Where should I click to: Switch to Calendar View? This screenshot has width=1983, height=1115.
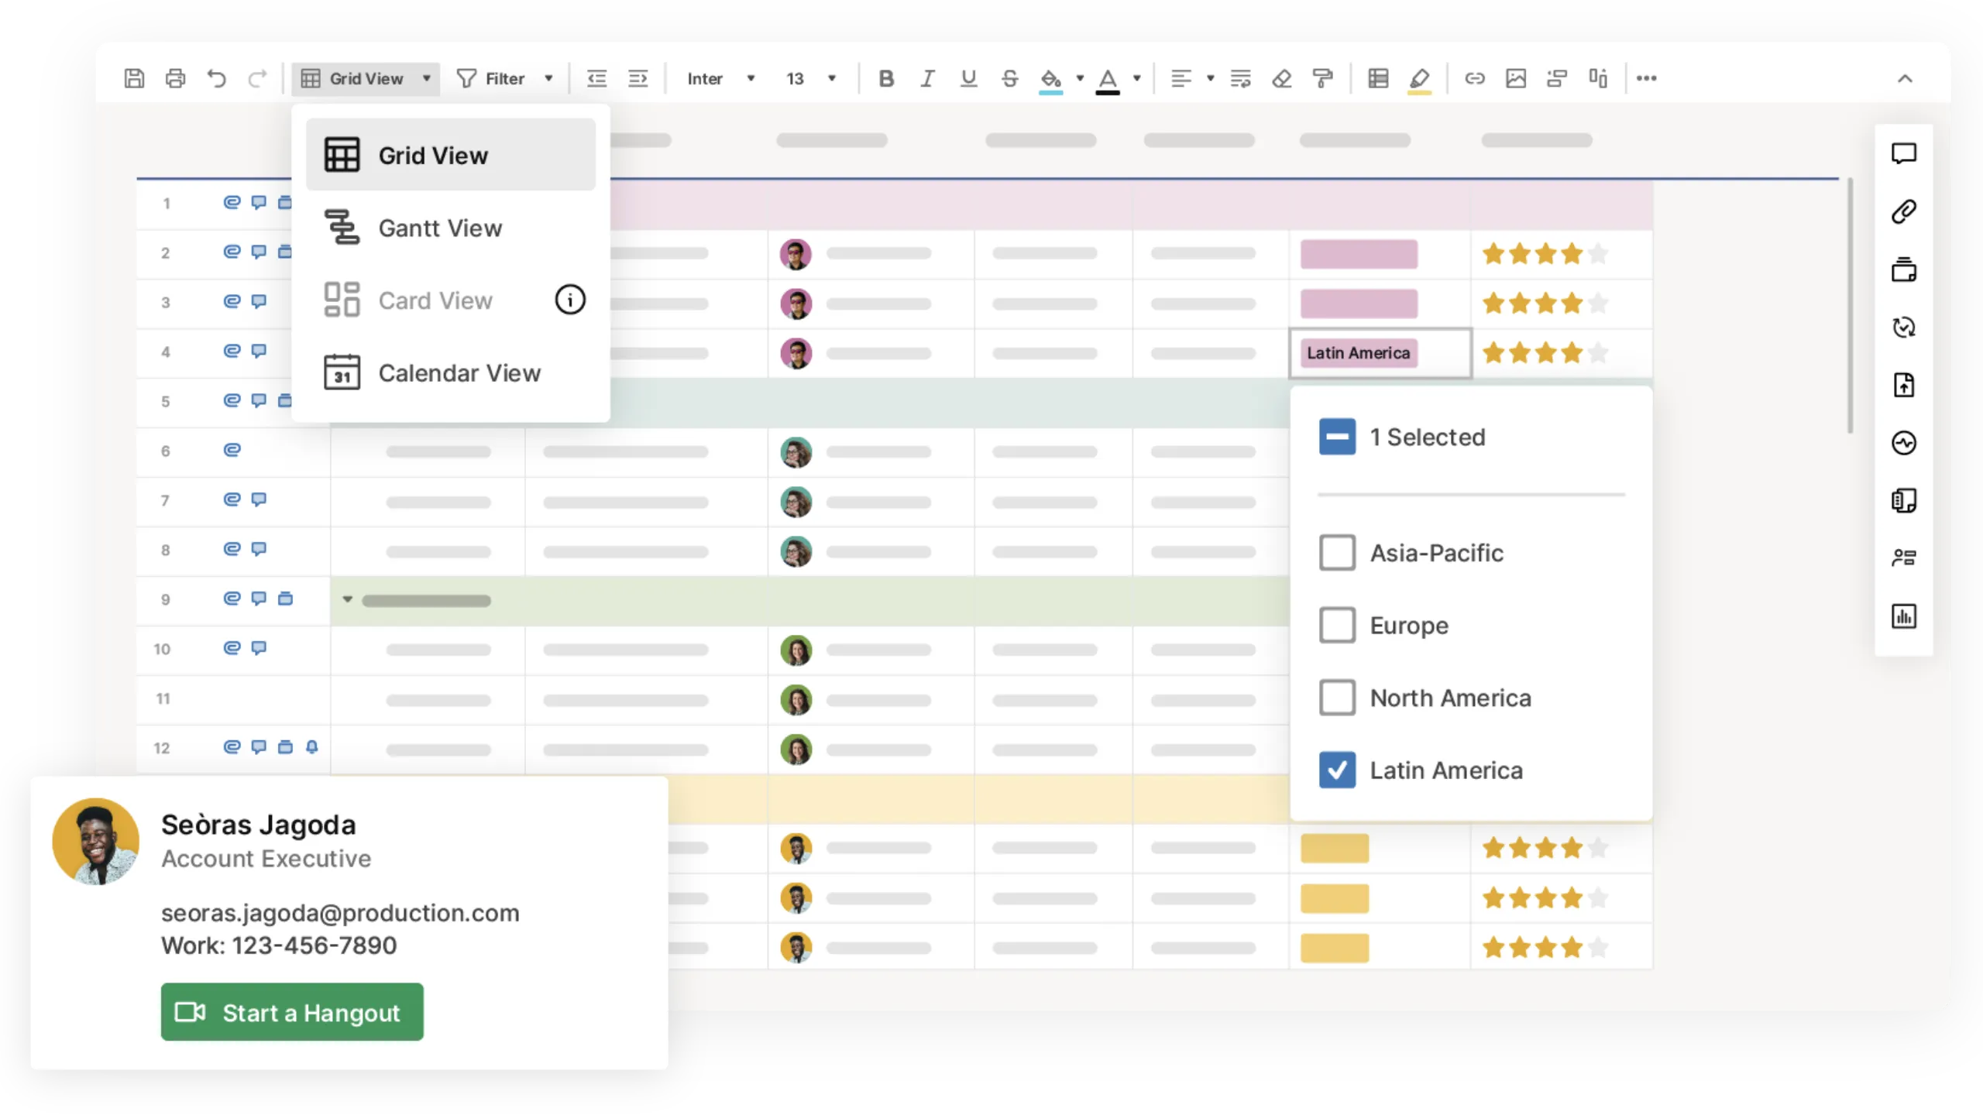tap(459, 373)
